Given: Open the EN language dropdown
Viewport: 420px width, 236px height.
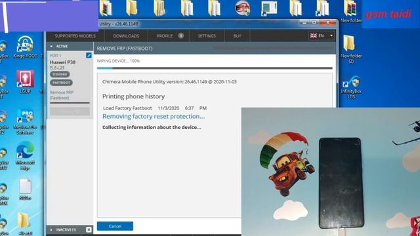Looking at the screenshot, I should tap(321, 35).
